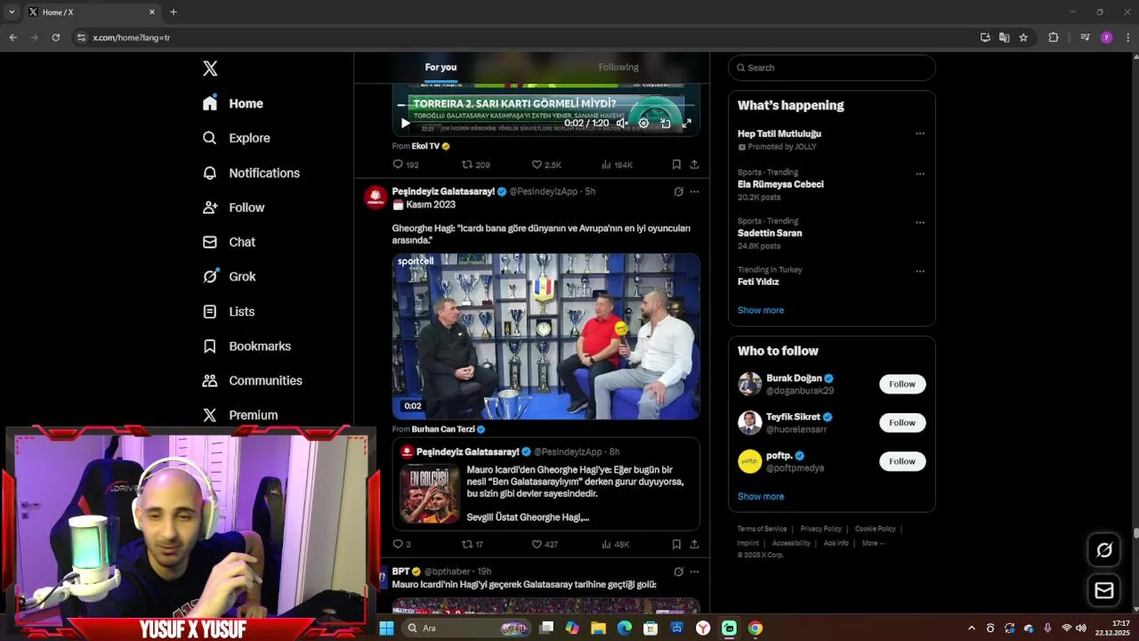Screen dimensions: 1139x641
Task: Open Windows Start menu
Action: (386, 628)
